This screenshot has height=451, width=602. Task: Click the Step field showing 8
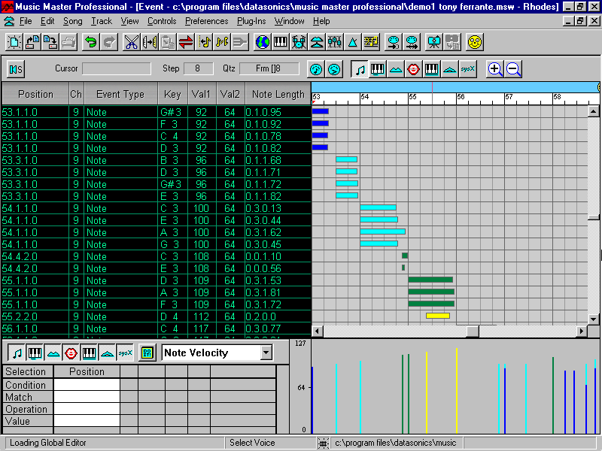tap(198, 68)
